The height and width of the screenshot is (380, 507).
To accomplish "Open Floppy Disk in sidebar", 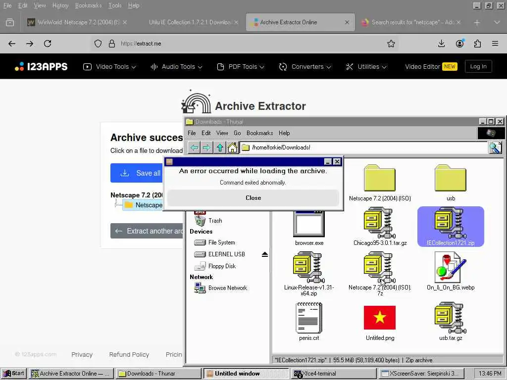I will [215, 266].
